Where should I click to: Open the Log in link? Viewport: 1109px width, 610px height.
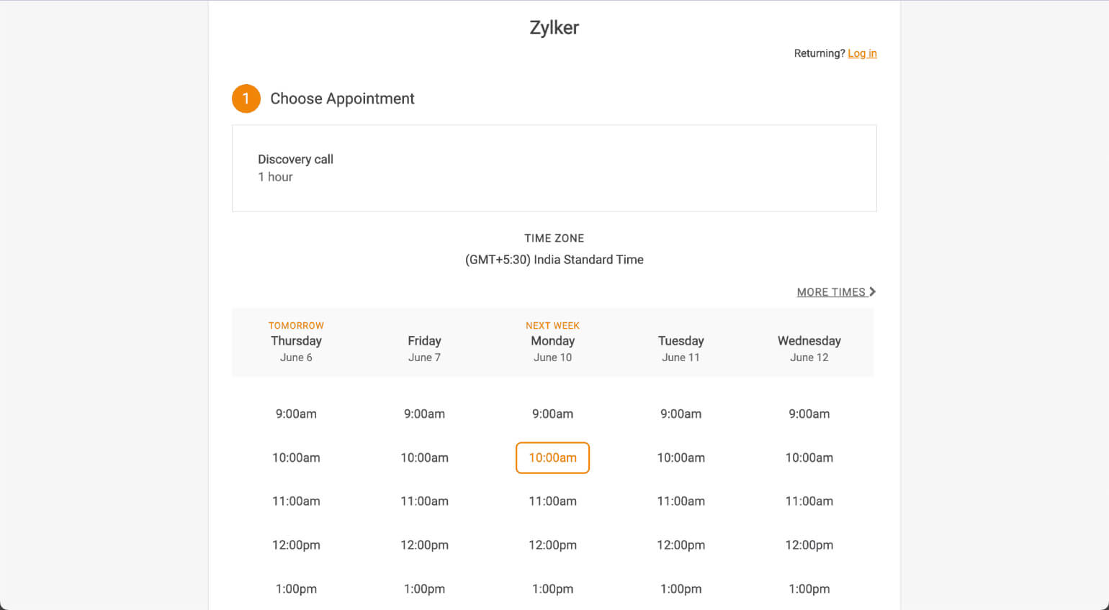coord(862,53)
